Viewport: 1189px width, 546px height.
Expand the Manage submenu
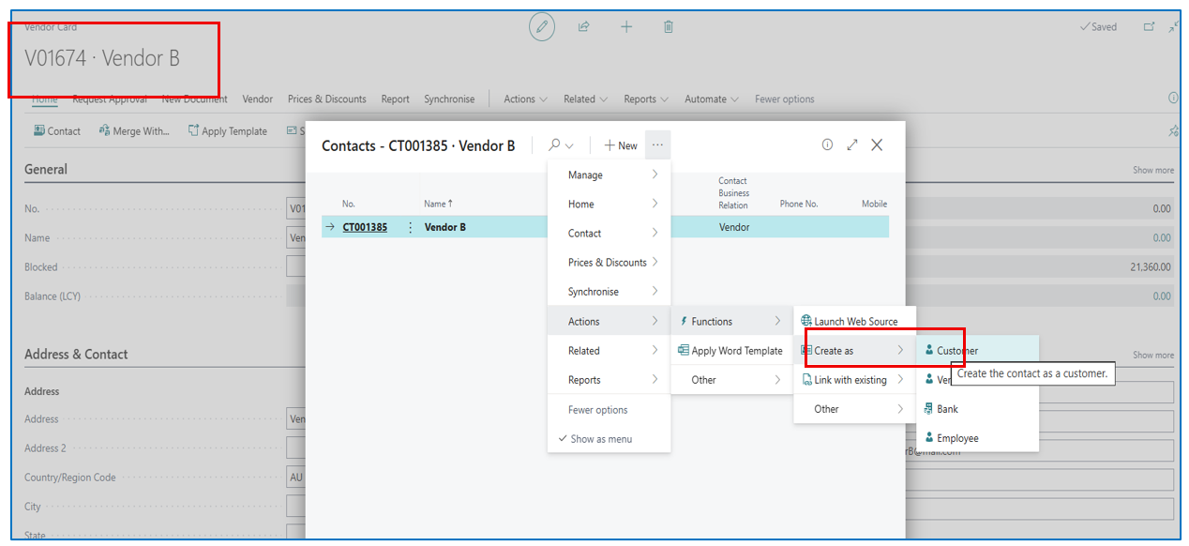610,175
